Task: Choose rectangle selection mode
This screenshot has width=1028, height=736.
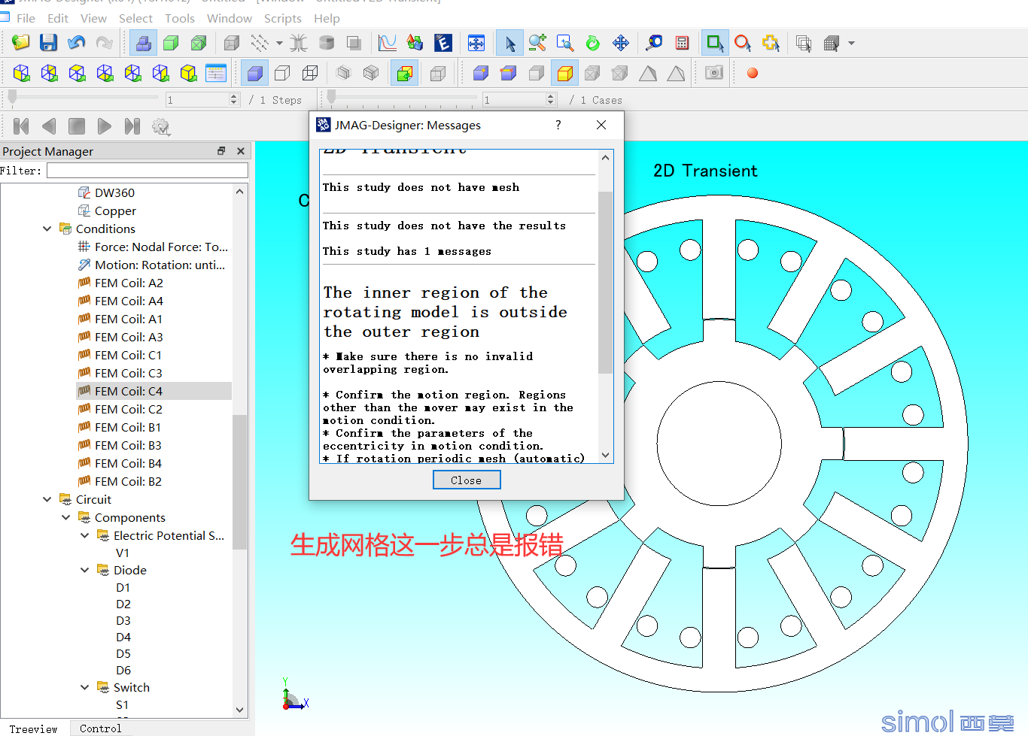Action: coord(714,43)
